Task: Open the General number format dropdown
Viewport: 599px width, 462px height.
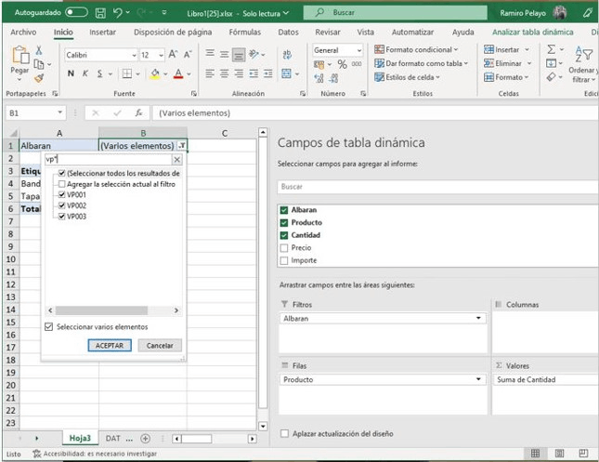Action: click(x=360, y=50)
